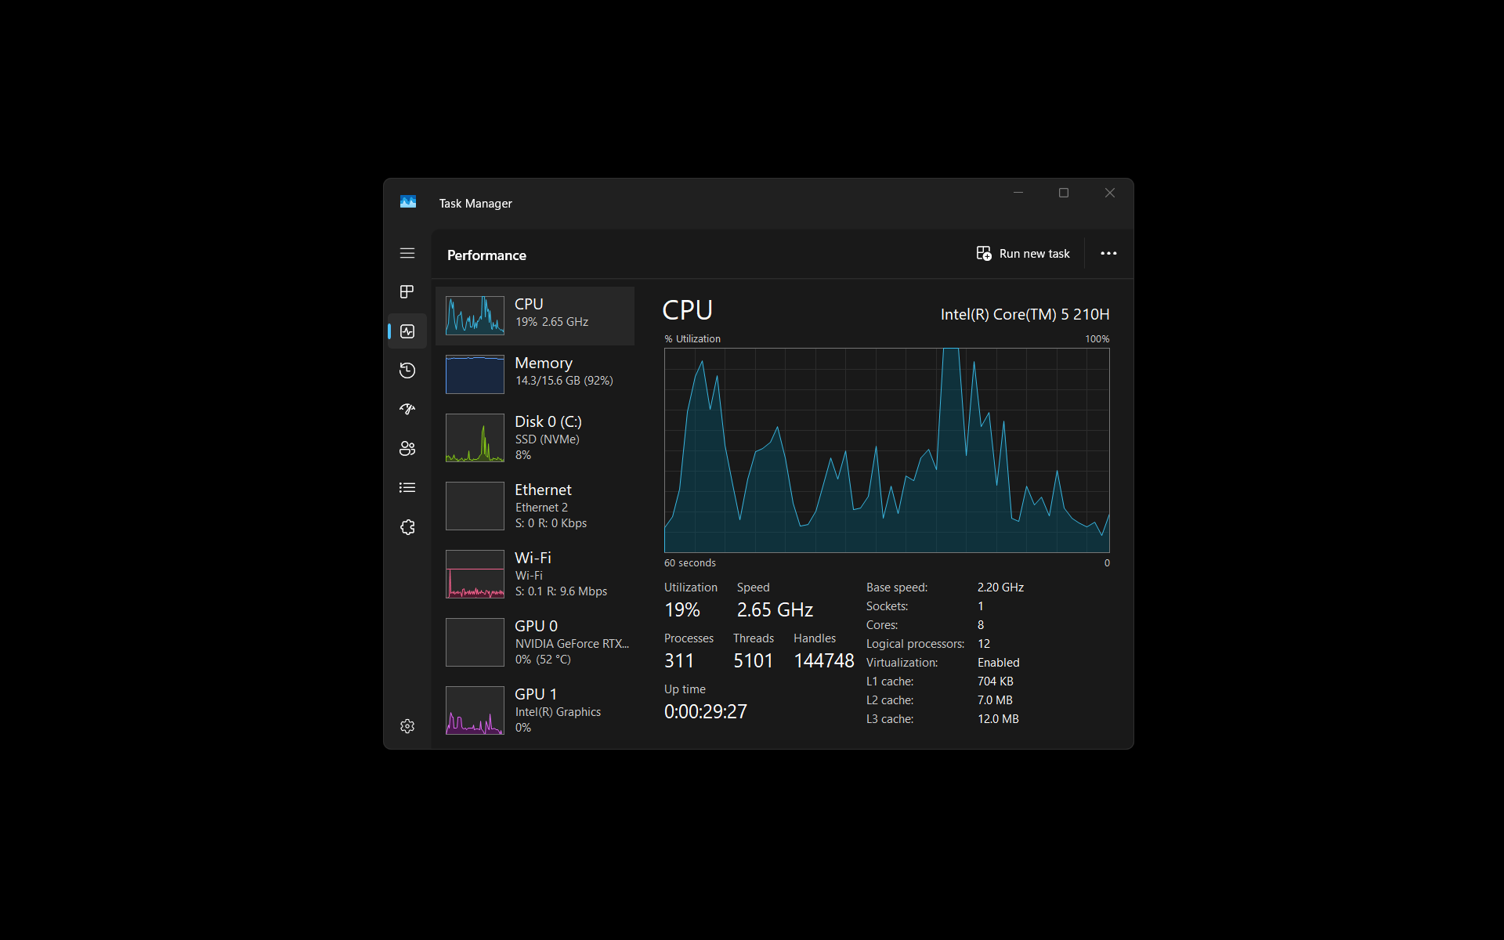Open the Startup apps page icon
The image size is (1504, 940).
coord(407,409)
